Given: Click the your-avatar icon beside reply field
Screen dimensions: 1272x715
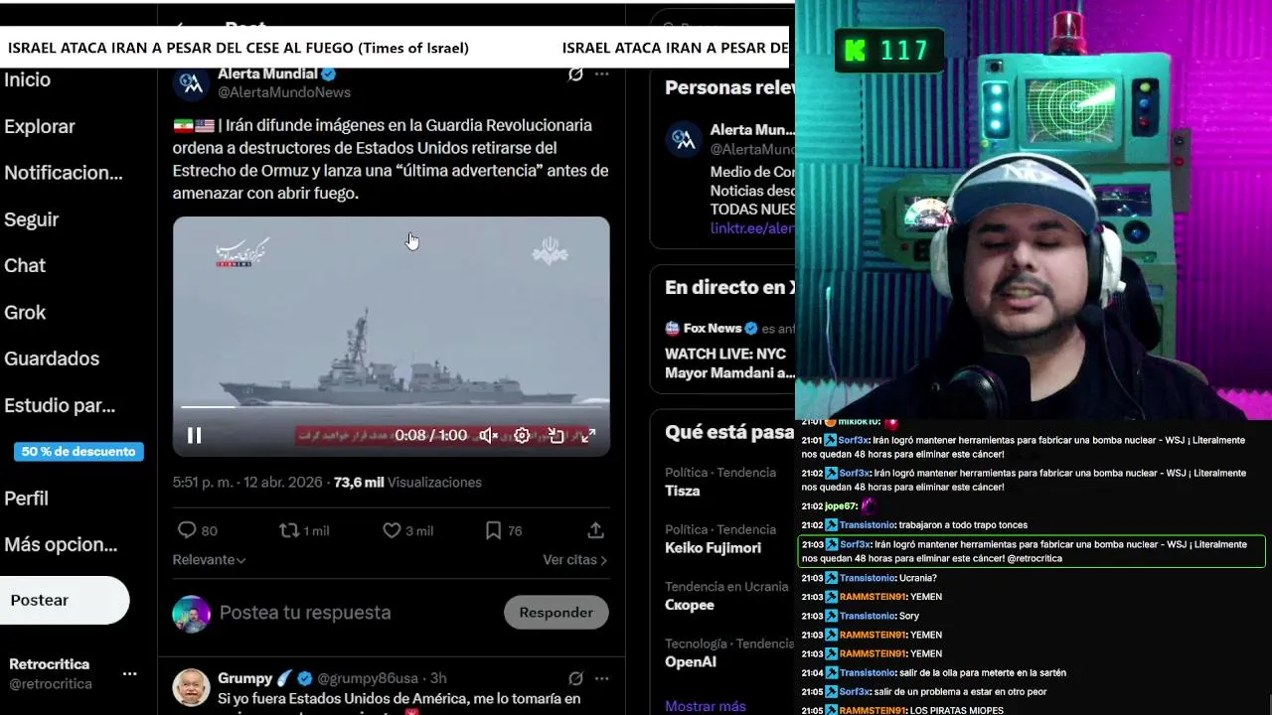Looking at the screenshot, I should coord(191,614).
